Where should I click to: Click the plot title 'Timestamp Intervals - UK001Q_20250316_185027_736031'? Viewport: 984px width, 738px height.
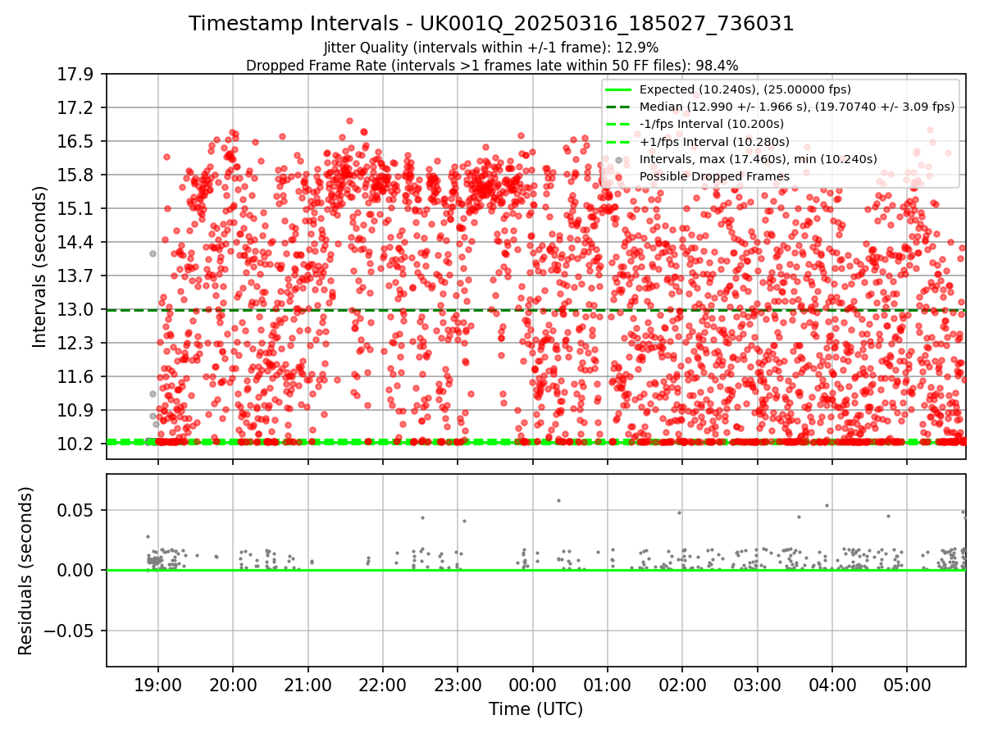pyautogui.click(x=491, y=24)
